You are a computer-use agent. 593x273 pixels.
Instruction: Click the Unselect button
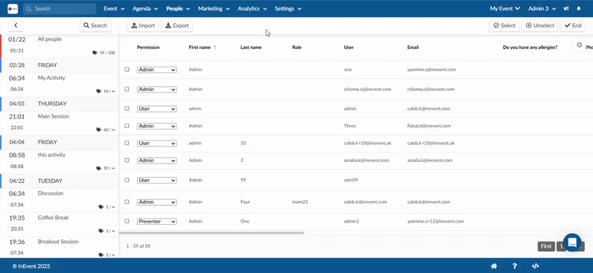click(540, 26)
